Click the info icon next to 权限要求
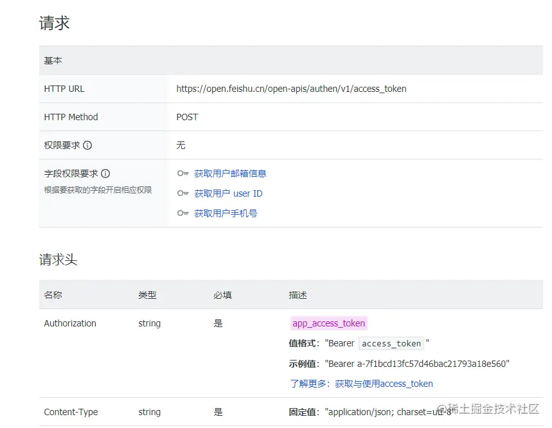 87,145
